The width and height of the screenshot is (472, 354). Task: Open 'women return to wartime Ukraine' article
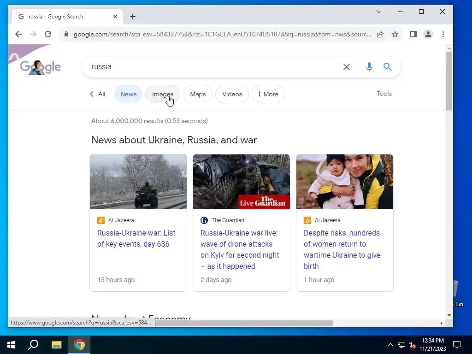[342, 249]
